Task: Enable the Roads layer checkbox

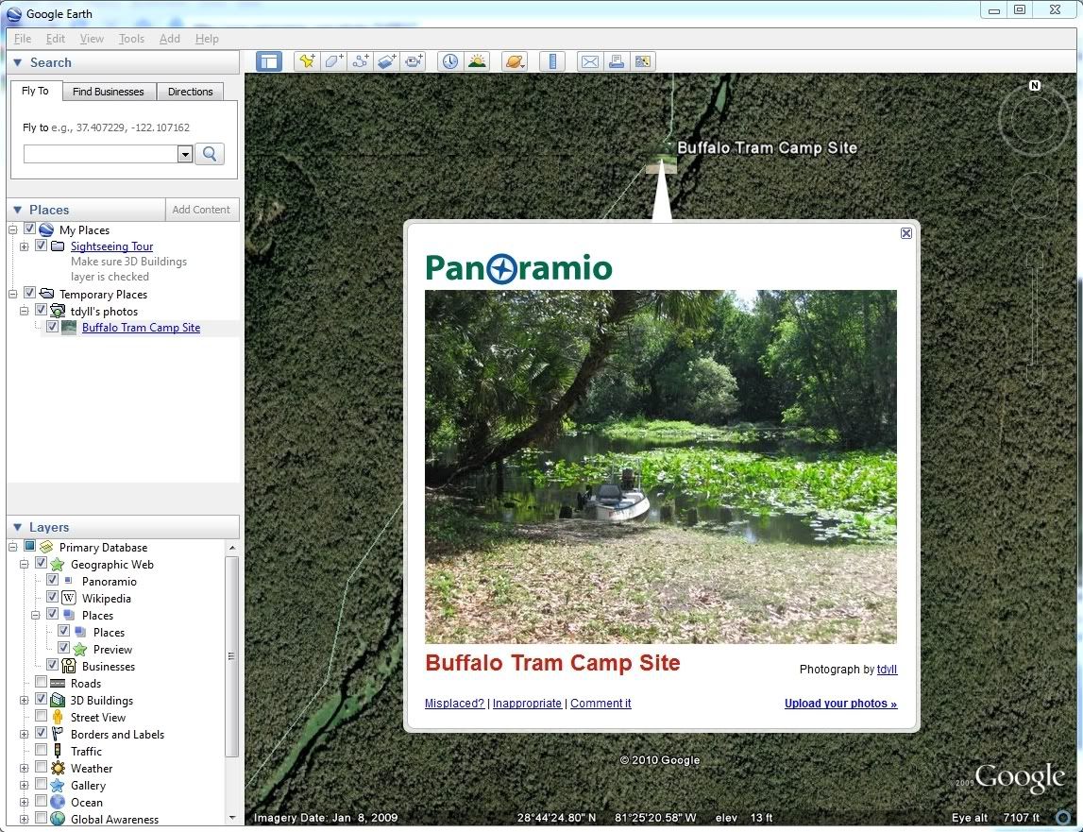Action: 41,683
